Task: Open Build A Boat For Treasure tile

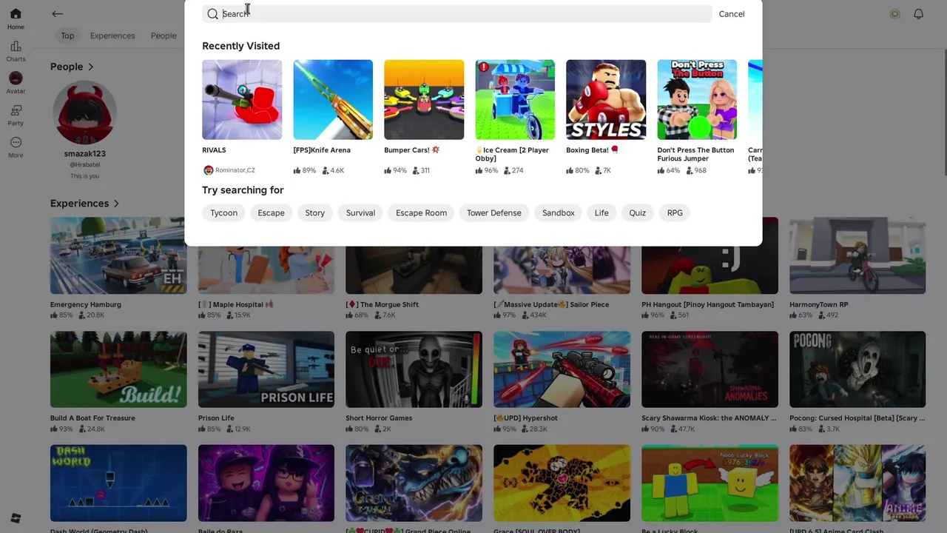Action: [x=118, y=369]
